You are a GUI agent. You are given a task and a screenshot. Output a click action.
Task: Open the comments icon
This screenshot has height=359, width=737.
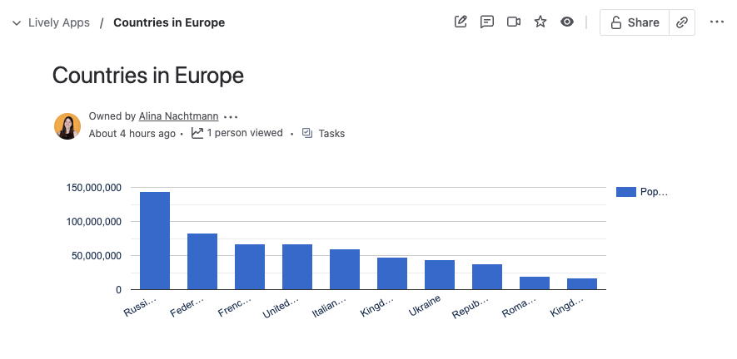(487, 22)
